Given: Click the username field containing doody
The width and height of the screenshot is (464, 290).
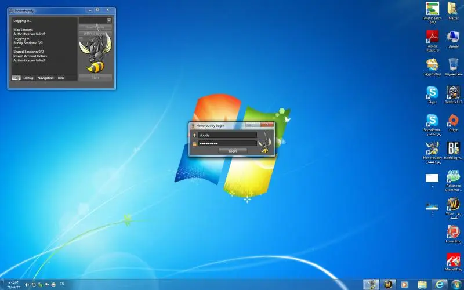Looking at the screenshot, I should [227, 135].
